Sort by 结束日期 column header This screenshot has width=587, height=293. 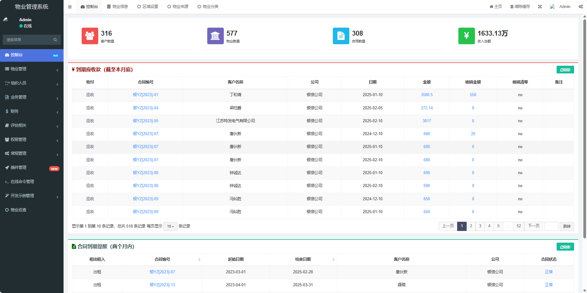tap(303, 260)
